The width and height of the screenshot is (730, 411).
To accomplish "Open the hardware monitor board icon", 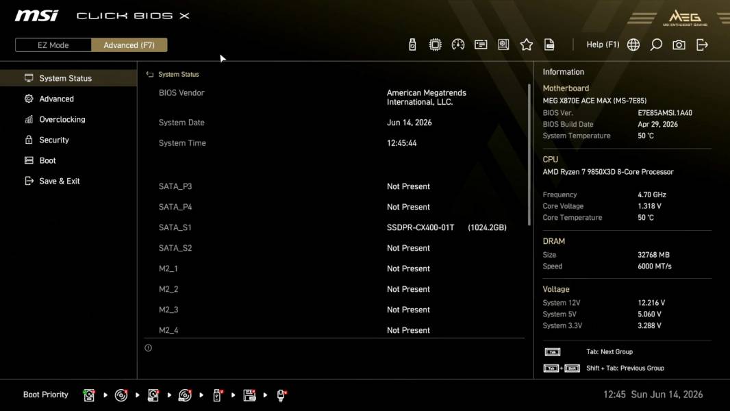I will click(x=503, y=45).
